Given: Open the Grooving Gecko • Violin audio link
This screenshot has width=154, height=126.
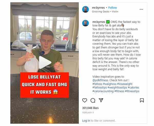Looking at the screenshot, I should pos(105,12).
